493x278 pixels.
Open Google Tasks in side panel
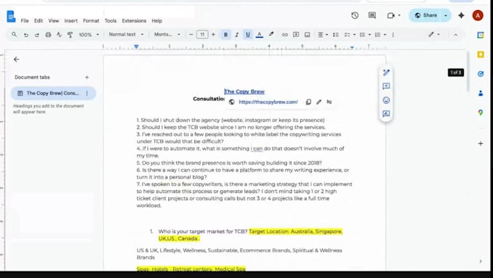click(x=481, y=73)
